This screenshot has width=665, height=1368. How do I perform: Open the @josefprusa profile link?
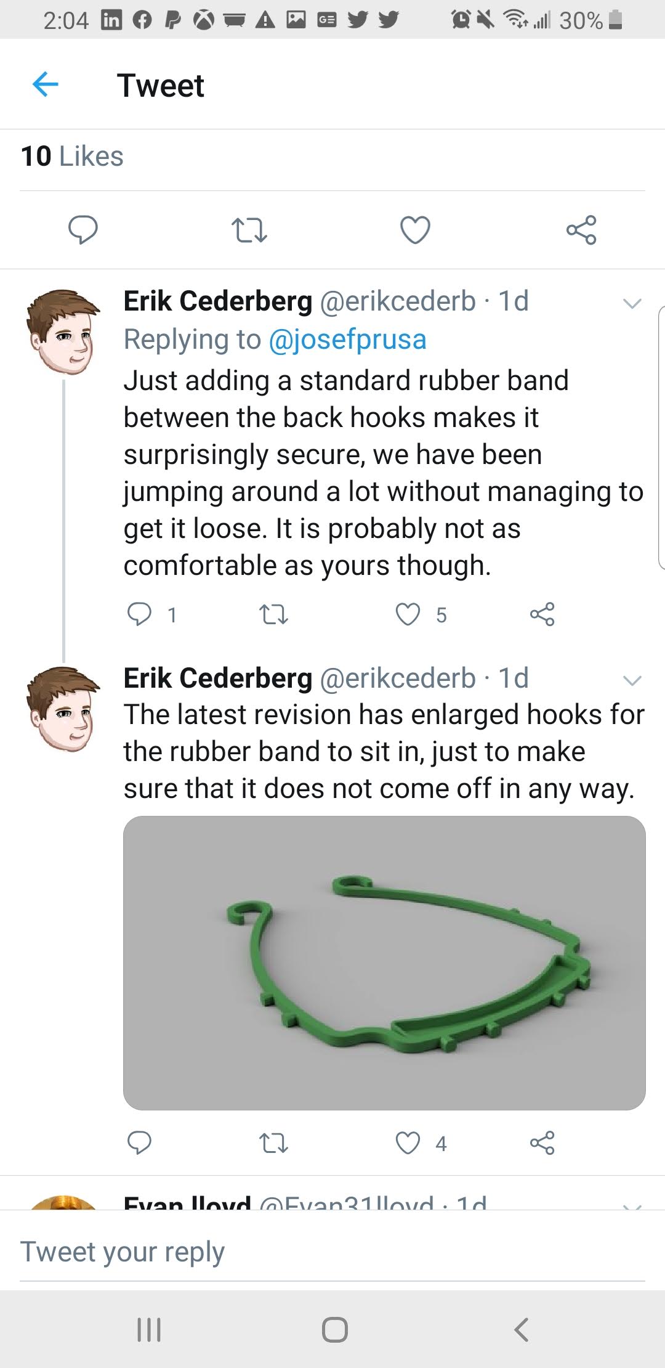(x=348, y=340)
